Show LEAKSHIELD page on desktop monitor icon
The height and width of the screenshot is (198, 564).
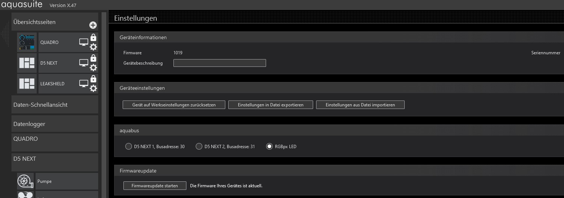click(x=84, y=84)
